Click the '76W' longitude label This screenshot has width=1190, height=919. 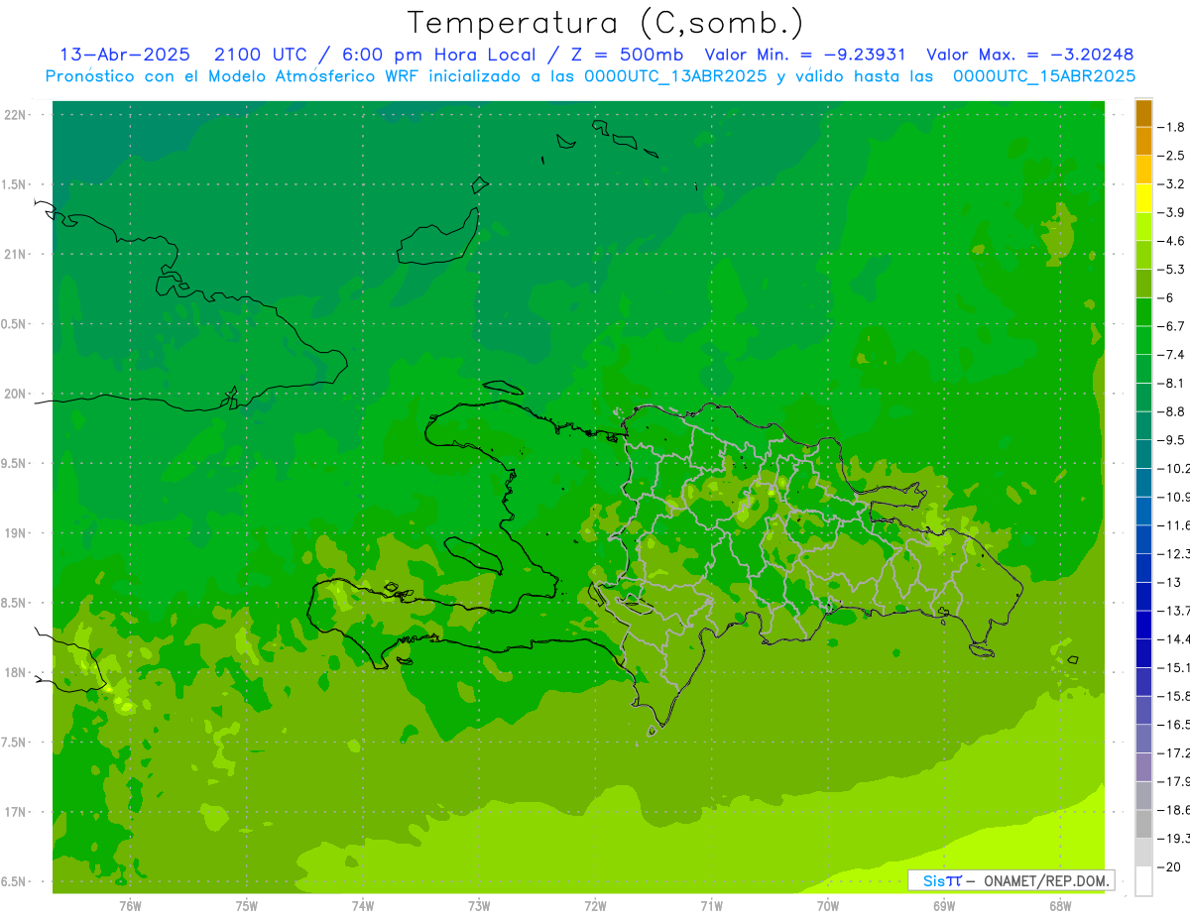coord(130,905)
